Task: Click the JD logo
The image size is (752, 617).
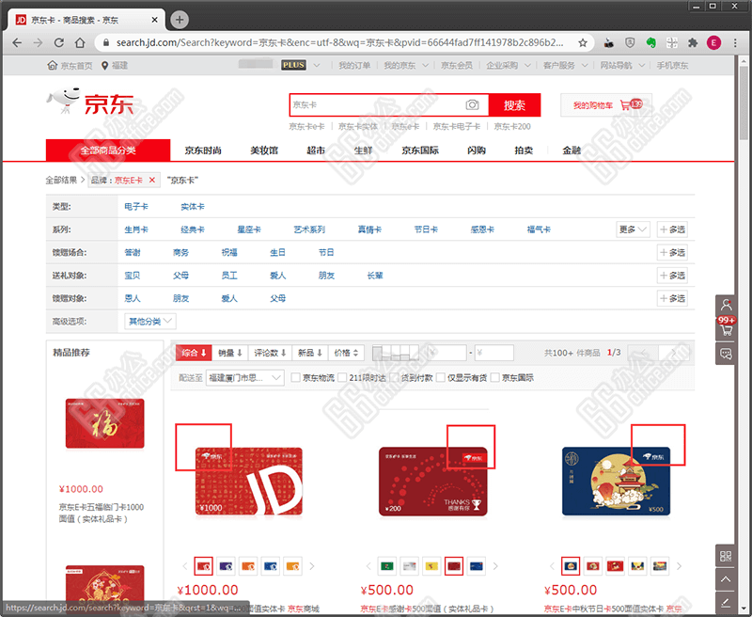Action: pos(90,102)
